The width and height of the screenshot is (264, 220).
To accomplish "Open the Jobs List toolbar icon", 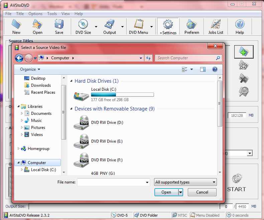I will [216, 24].
